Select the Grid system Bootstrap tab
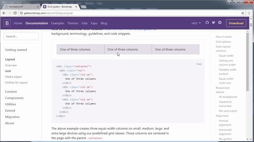254x142 pixels. click(x=60, y=7)
